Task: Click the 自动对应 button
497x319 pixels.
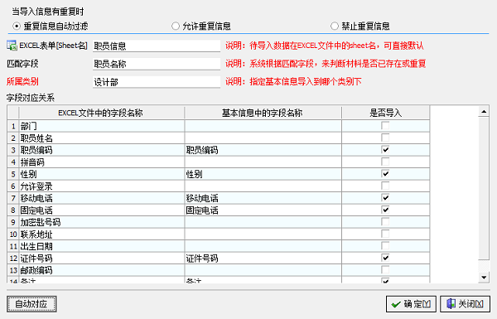Action: tap(31, 304)
